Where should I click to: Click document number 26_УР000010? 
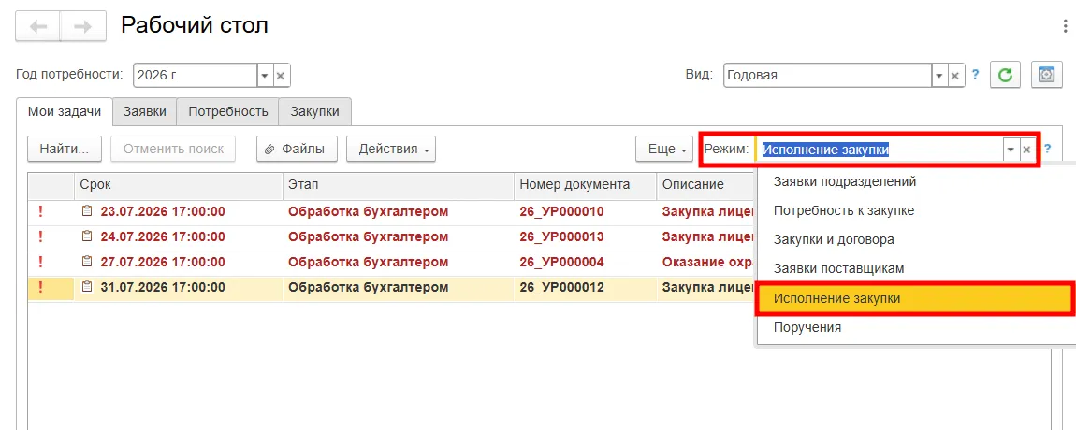click(561, 211)
